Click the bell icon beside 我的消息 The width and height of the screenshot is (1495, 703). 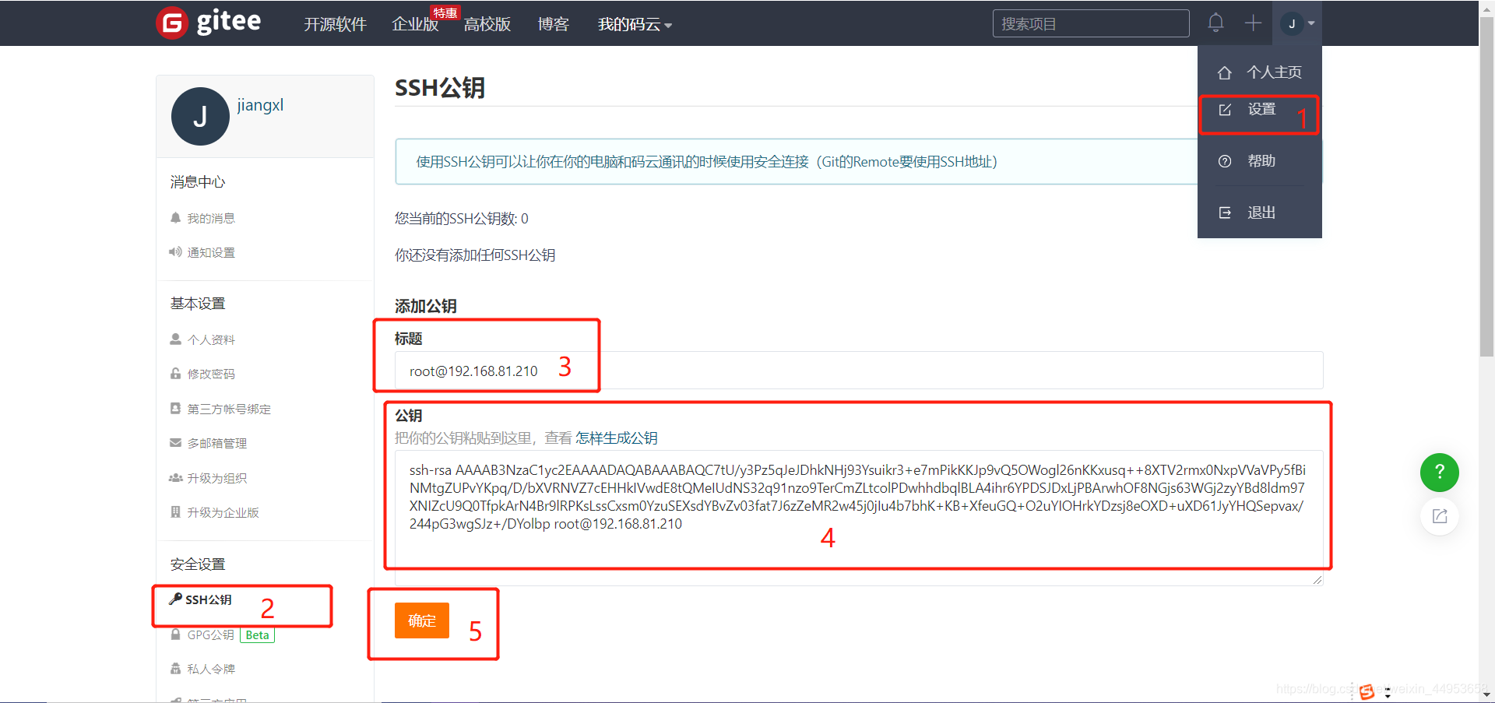[175, 218]
